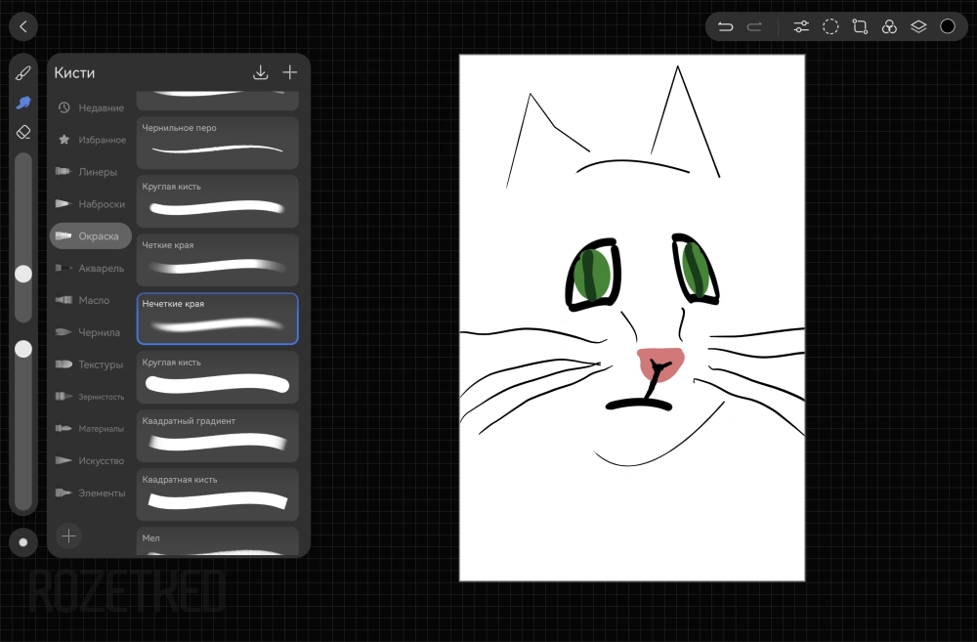Import brushes with the download icon
This screenshot has width=977, height=642.
(x=260, y=72)
